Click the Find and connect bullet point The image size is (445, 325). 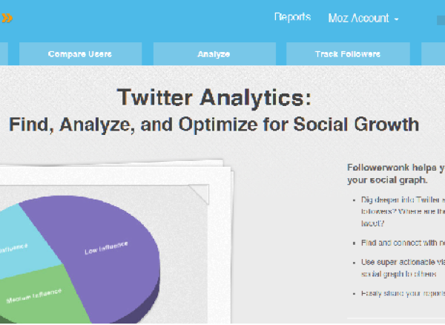click(x=399, y=243)
